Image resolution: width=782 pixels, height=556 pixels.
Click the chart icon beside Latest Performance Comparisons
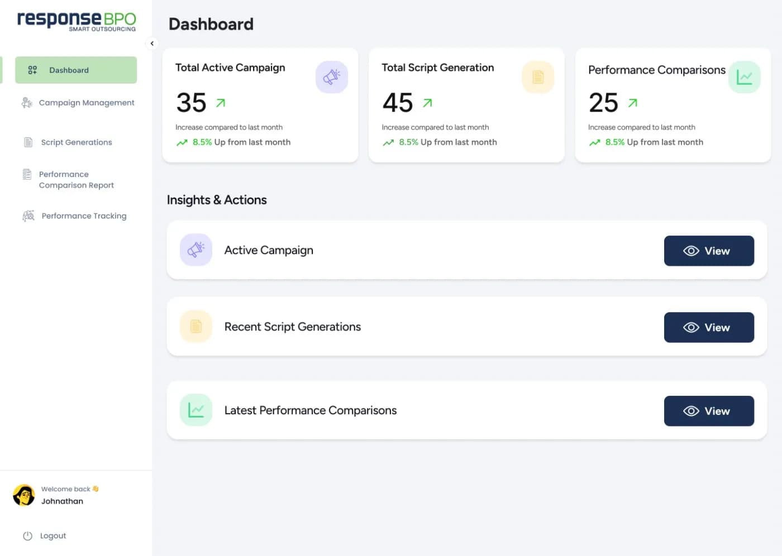click(196, 410)
